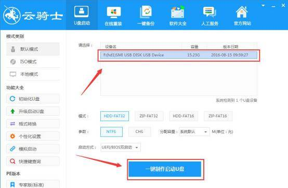
Task: Open the U盘启动 tab icon
Action: coord(82,12)
